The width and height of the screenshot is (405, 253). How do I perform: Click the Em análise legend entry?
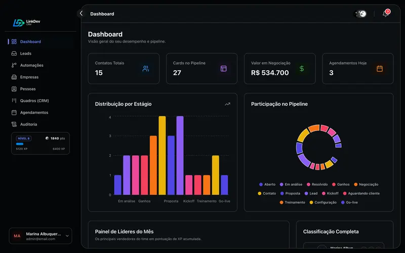click(x=291, y=184)
